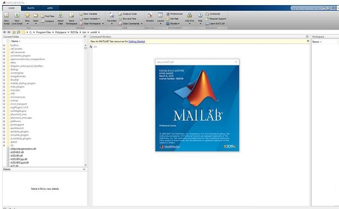Open the Open Variable dropdown
This screenshot has height=209, width=339.
(90, 19)
